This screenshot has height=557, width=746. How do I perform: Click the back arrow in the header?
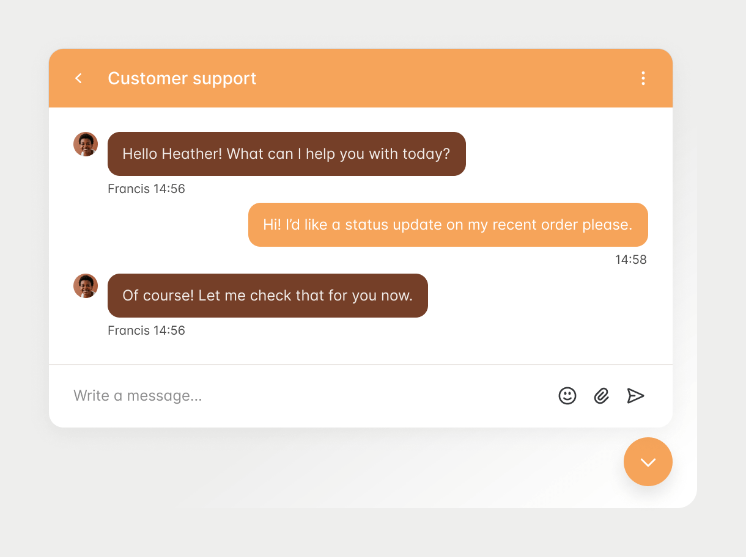coord(78,78)
